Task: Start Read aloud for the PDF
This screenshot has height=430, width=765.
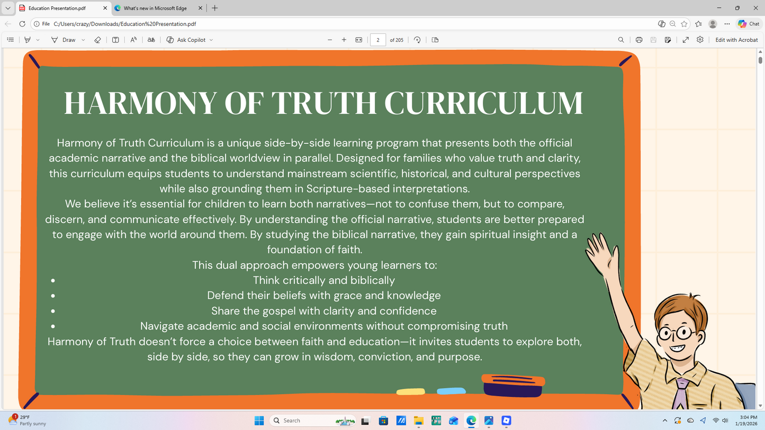Action: pos(133,40)
